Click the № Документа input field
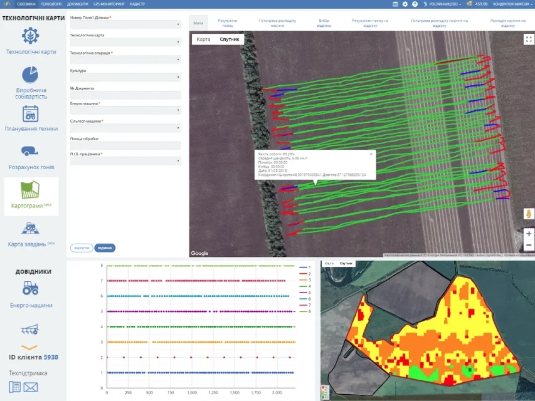 (x=125, y=95)
